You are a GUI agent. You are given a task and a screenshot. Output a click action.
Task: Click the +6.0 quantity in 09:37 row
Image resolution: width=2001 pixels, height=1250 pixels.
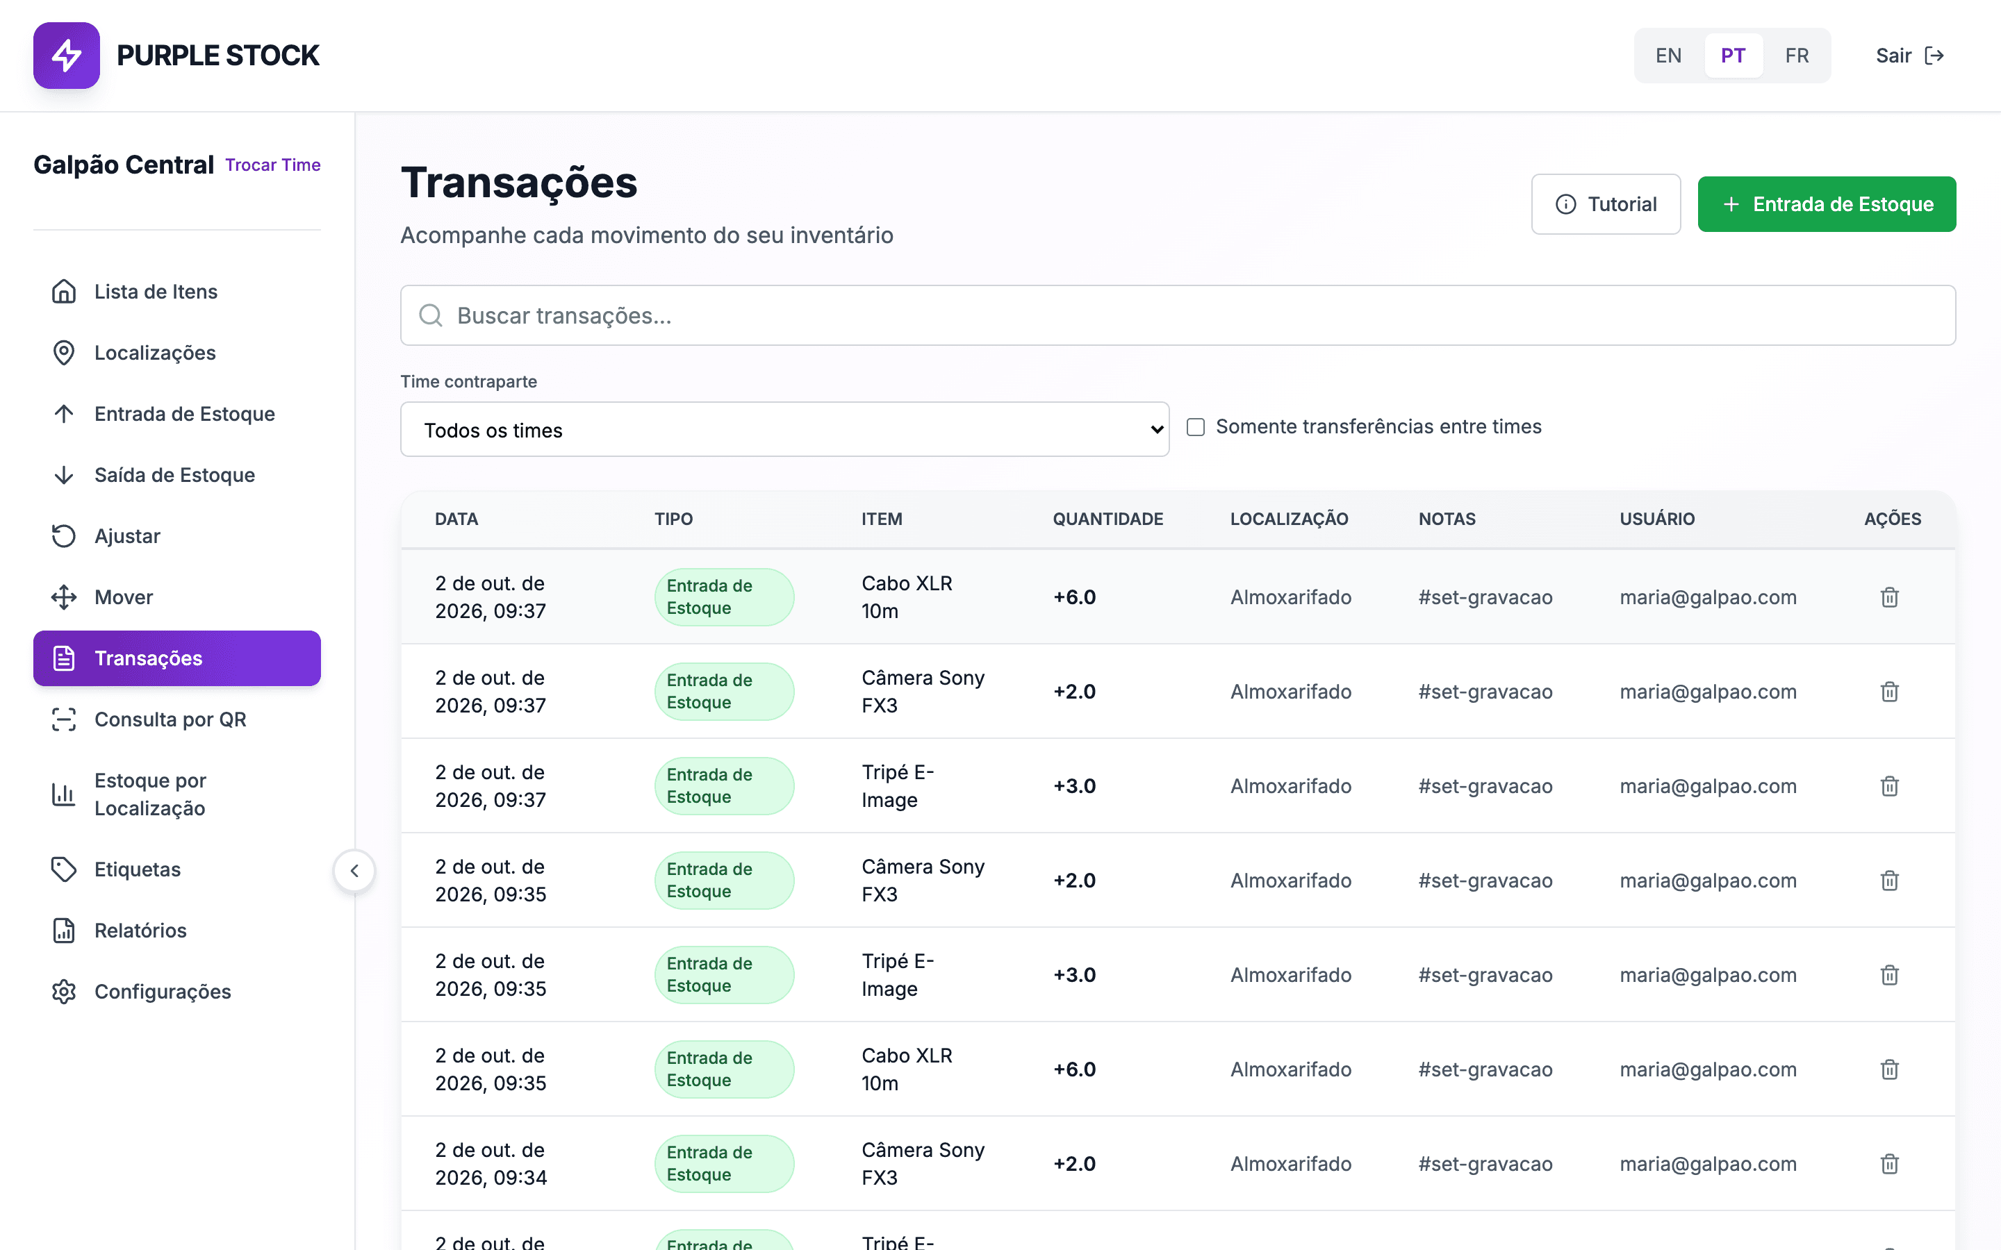coord(1074,597)
